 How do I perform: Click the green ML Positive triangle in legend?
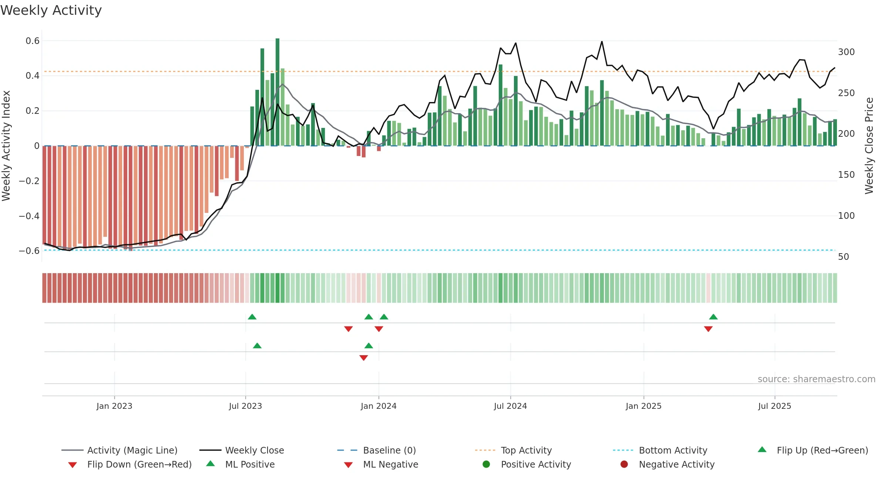(211, 464)
